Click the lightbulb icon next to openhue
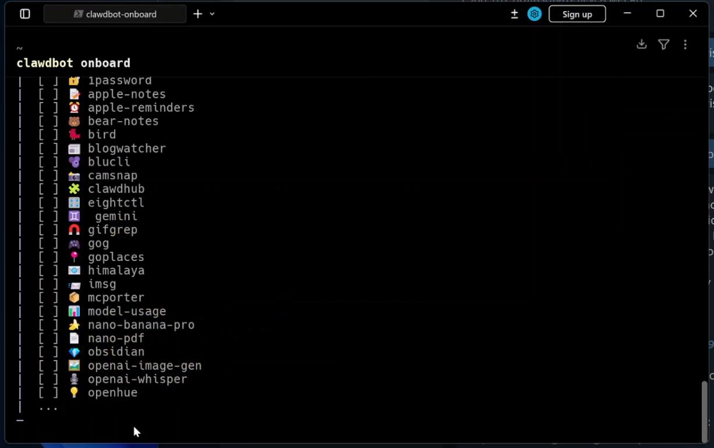Viewport: 714px width, 448px height. (x=74, y=393)
